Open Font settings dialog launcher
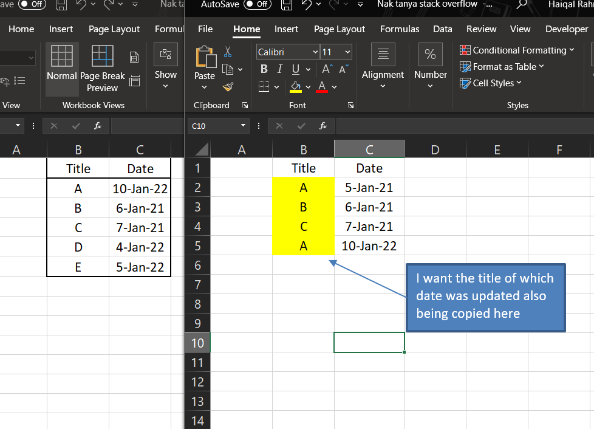The image size is (594, 429). click(351, 105)
